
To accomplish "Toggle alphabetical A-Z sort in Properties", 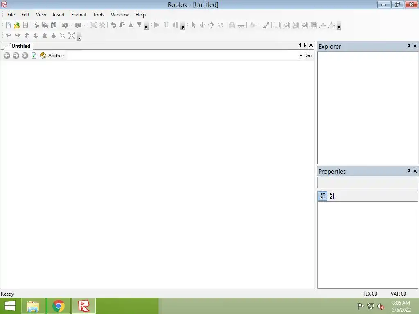I will click(332, 196).
